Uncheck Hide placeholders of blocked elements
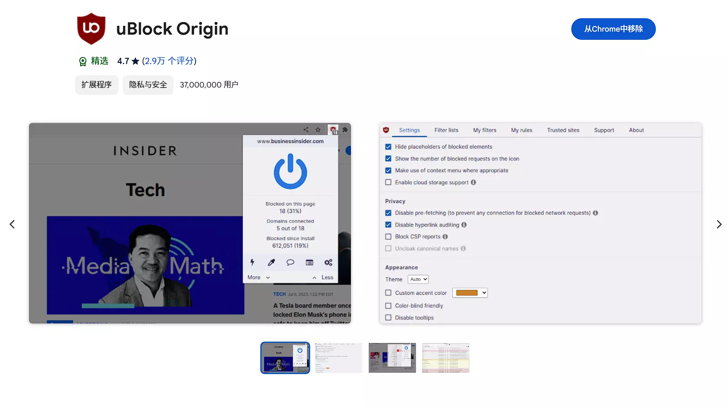Image resolution: width=727 pixels, height=407 pixels. [x=388, y=147]
